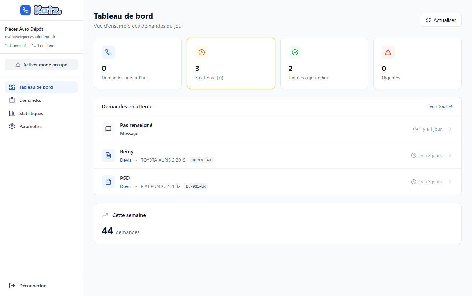Click the red warning icon in Urgentes card
472x296 pixels.
[x=388, y=52]
